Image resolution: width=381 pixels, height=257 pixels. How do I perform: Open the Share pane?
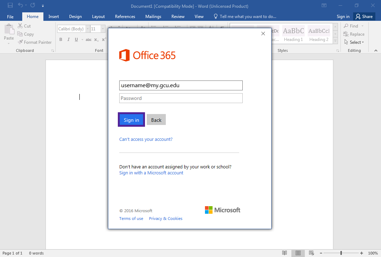point(364,17)
